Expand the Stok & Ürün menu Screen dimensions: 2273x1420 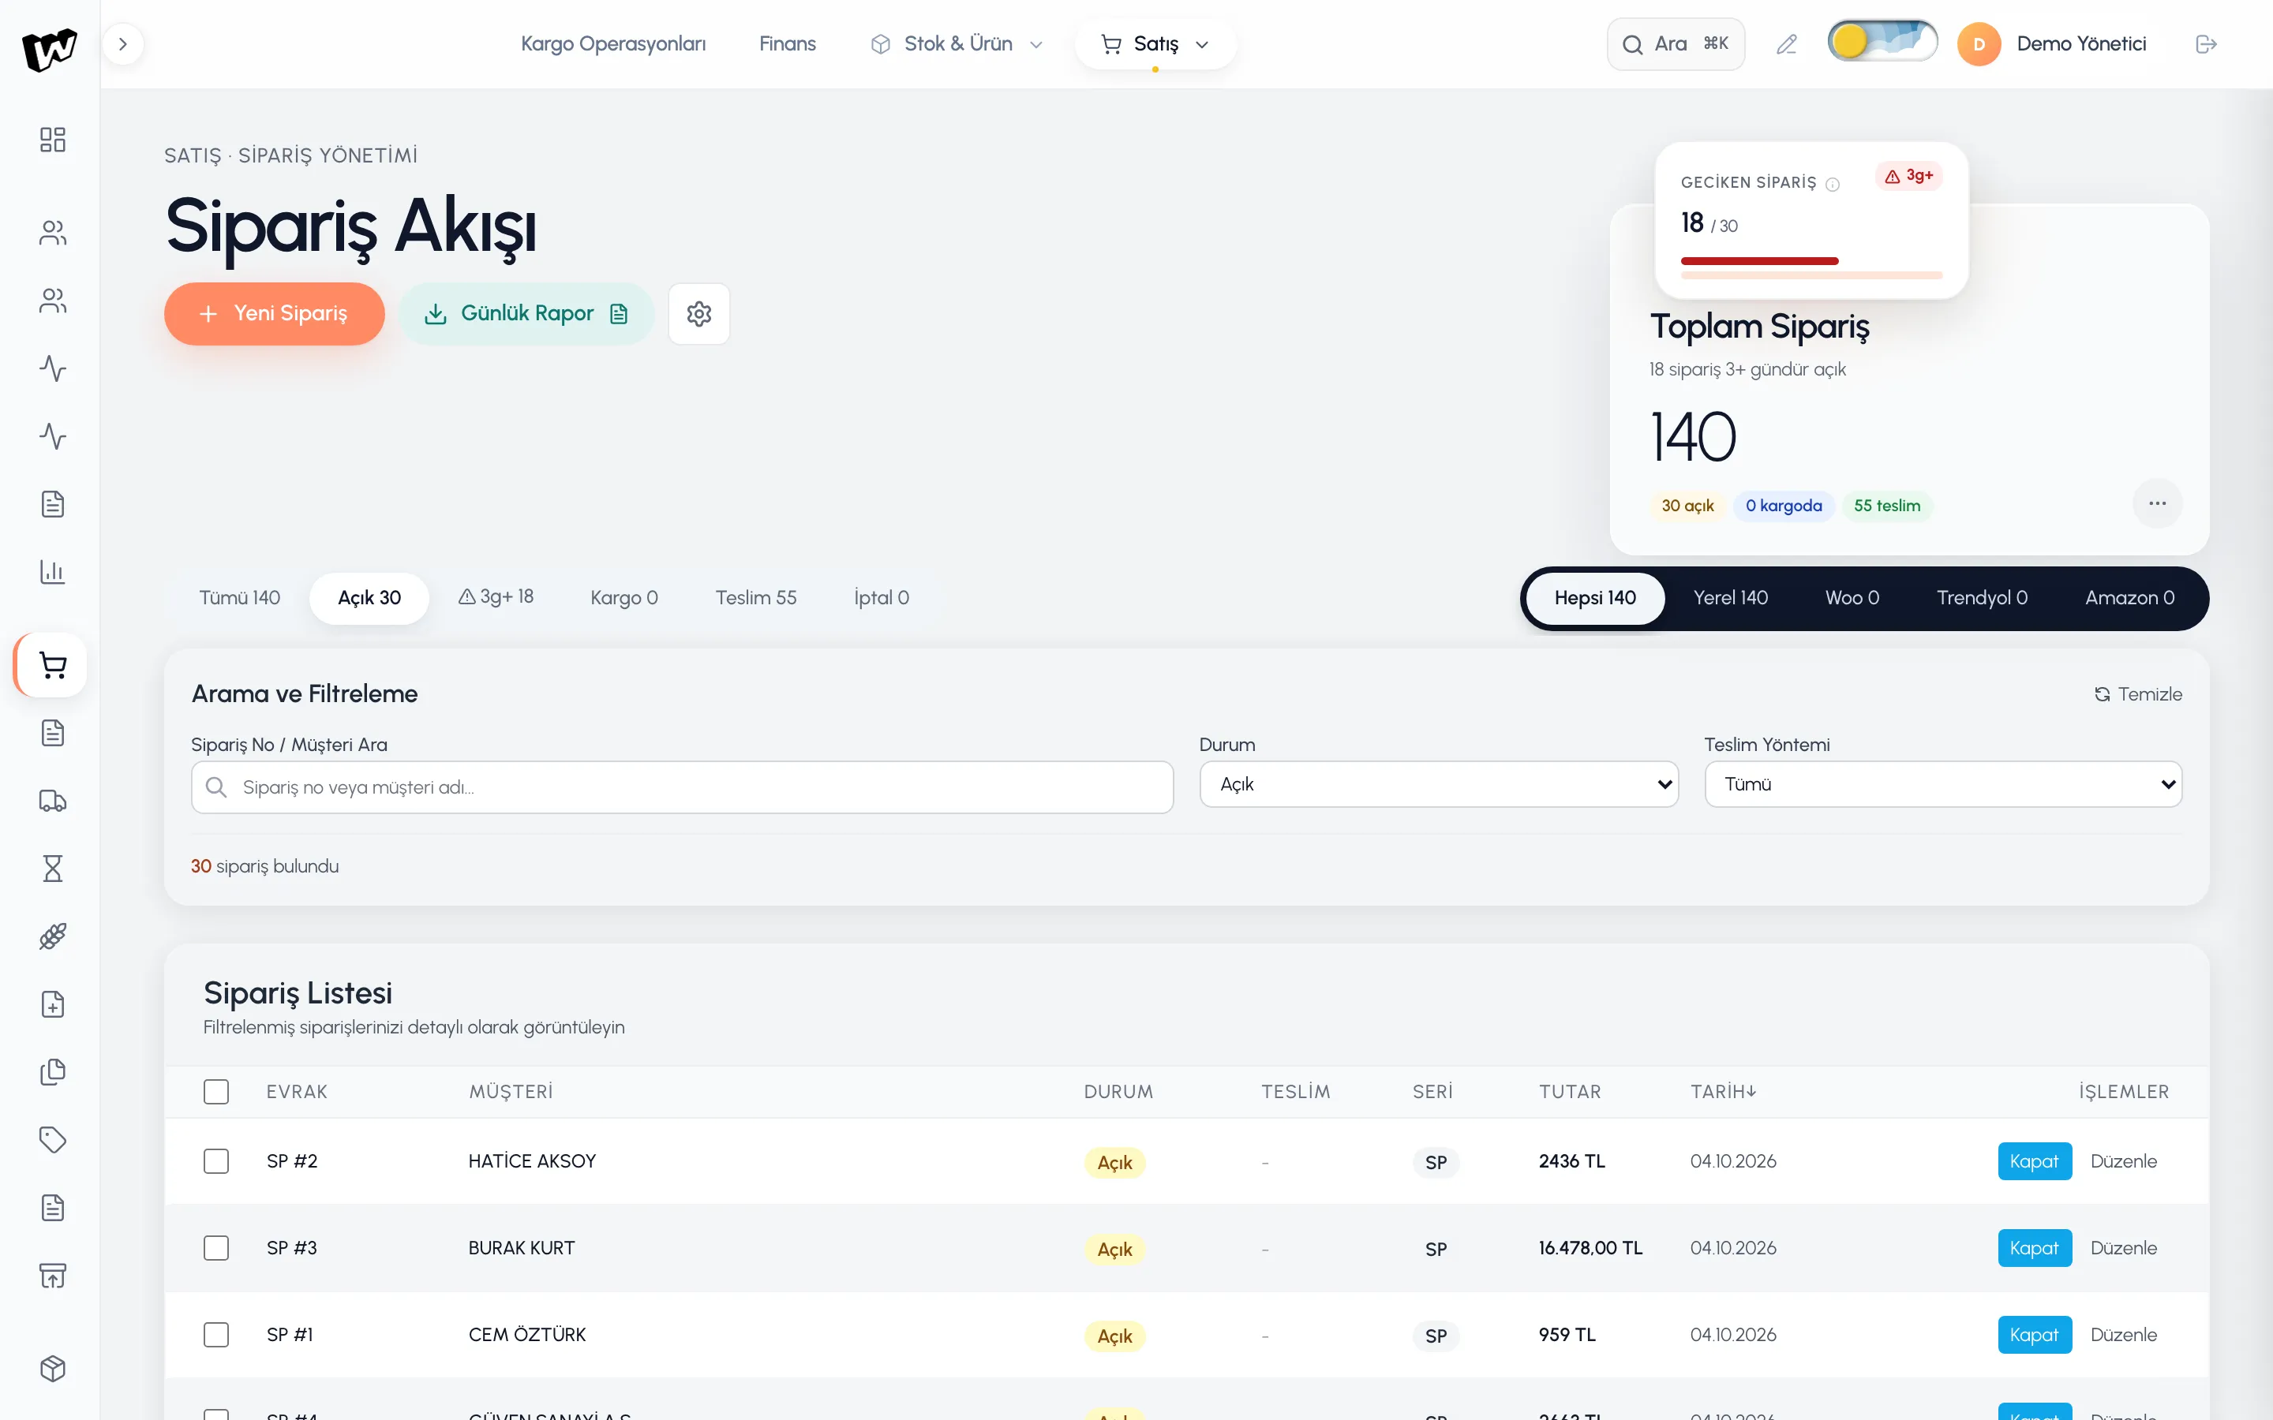tap(957, 44)
